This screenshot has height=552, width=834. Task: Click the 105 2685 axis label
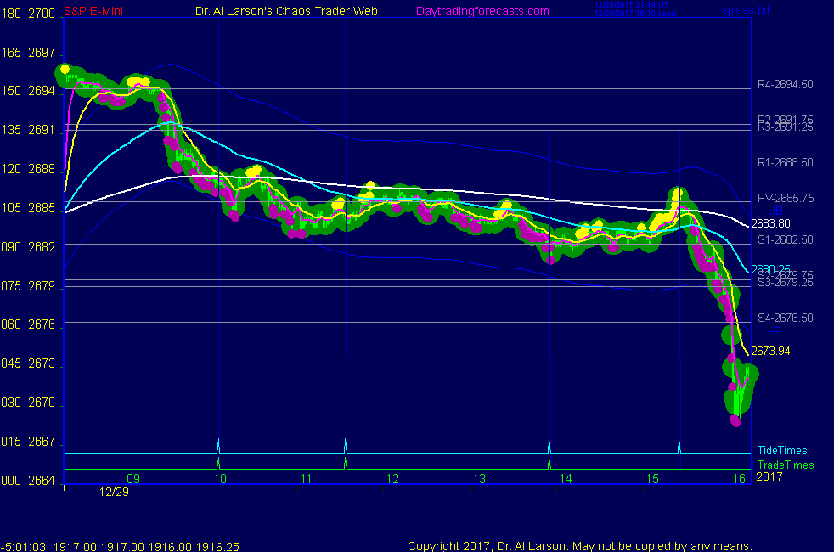pyautogui.click(x=28, y=208)
